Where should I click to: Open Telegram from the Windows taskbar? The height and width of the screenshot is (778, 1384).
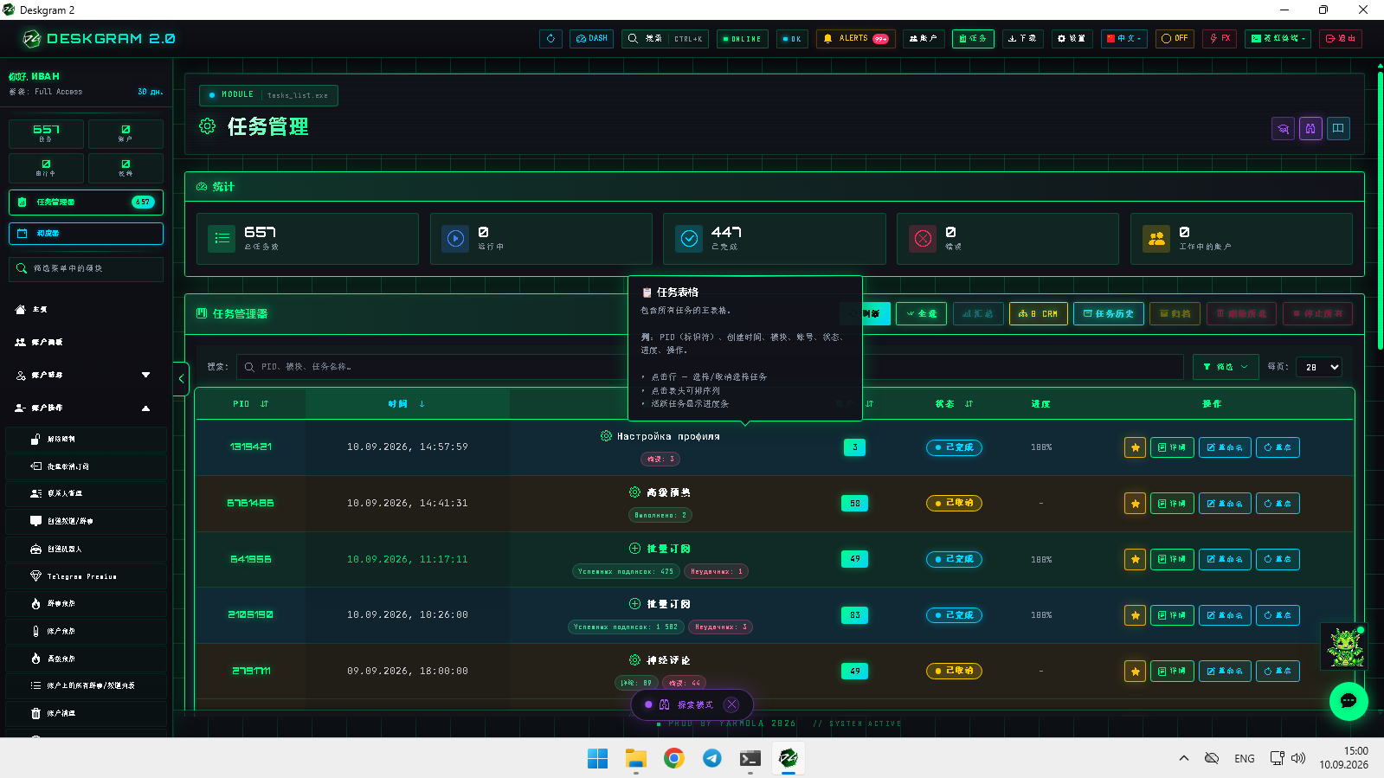tap(712, 758)
